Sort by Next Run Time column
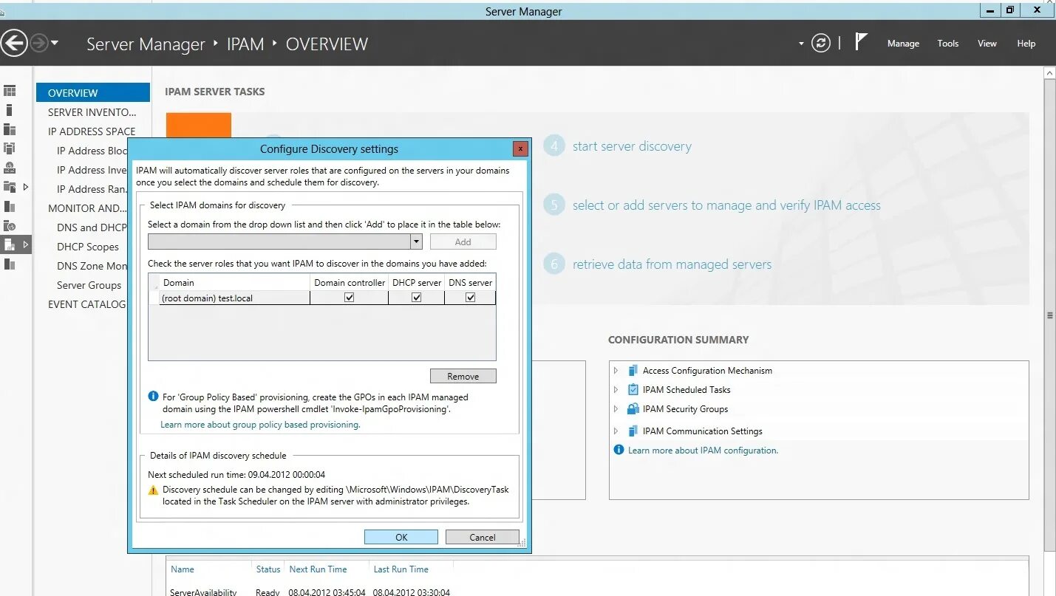Screen dimensions: 1056x596 pos(318,569)
